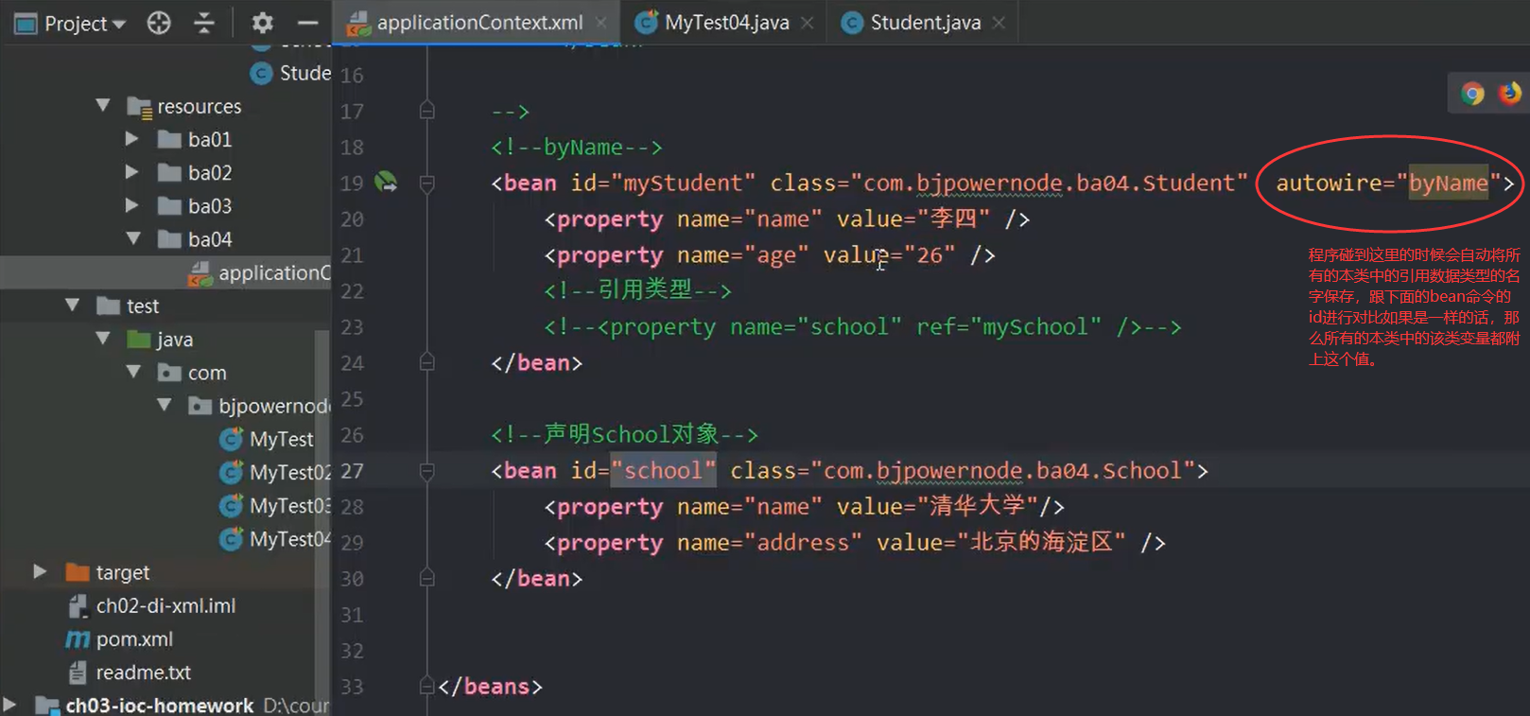Collapse the bjpowernode package

point(165,405)
